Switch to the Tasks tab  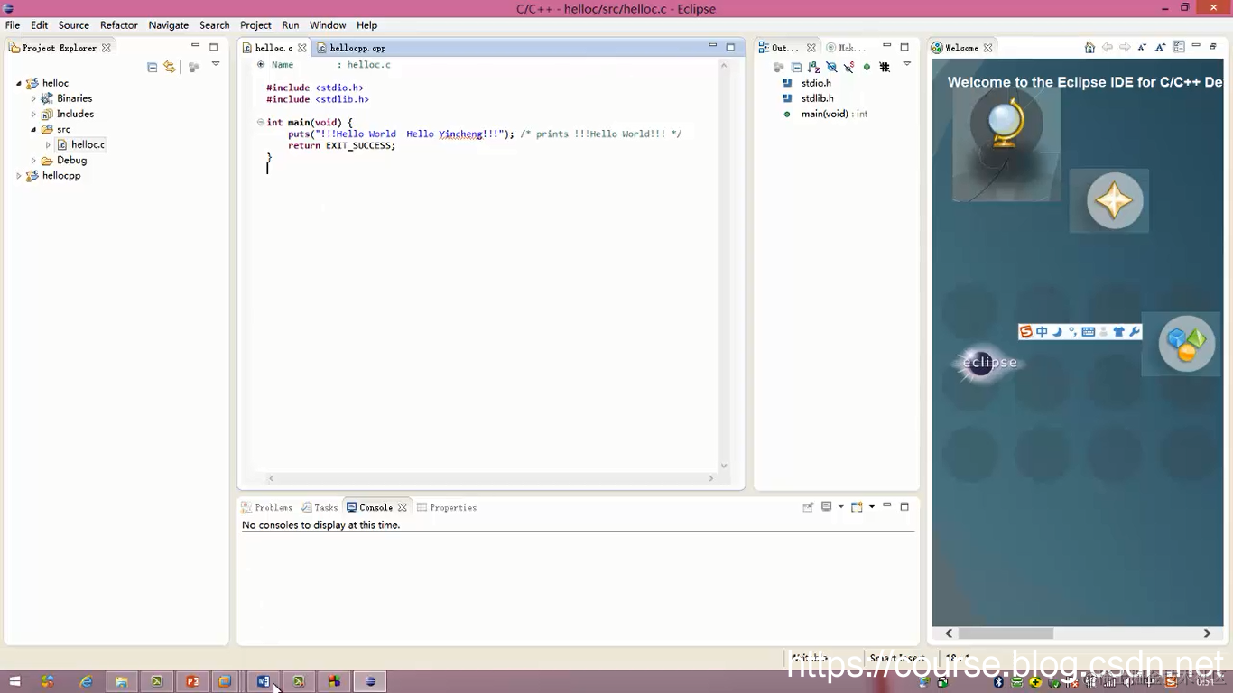320,507
